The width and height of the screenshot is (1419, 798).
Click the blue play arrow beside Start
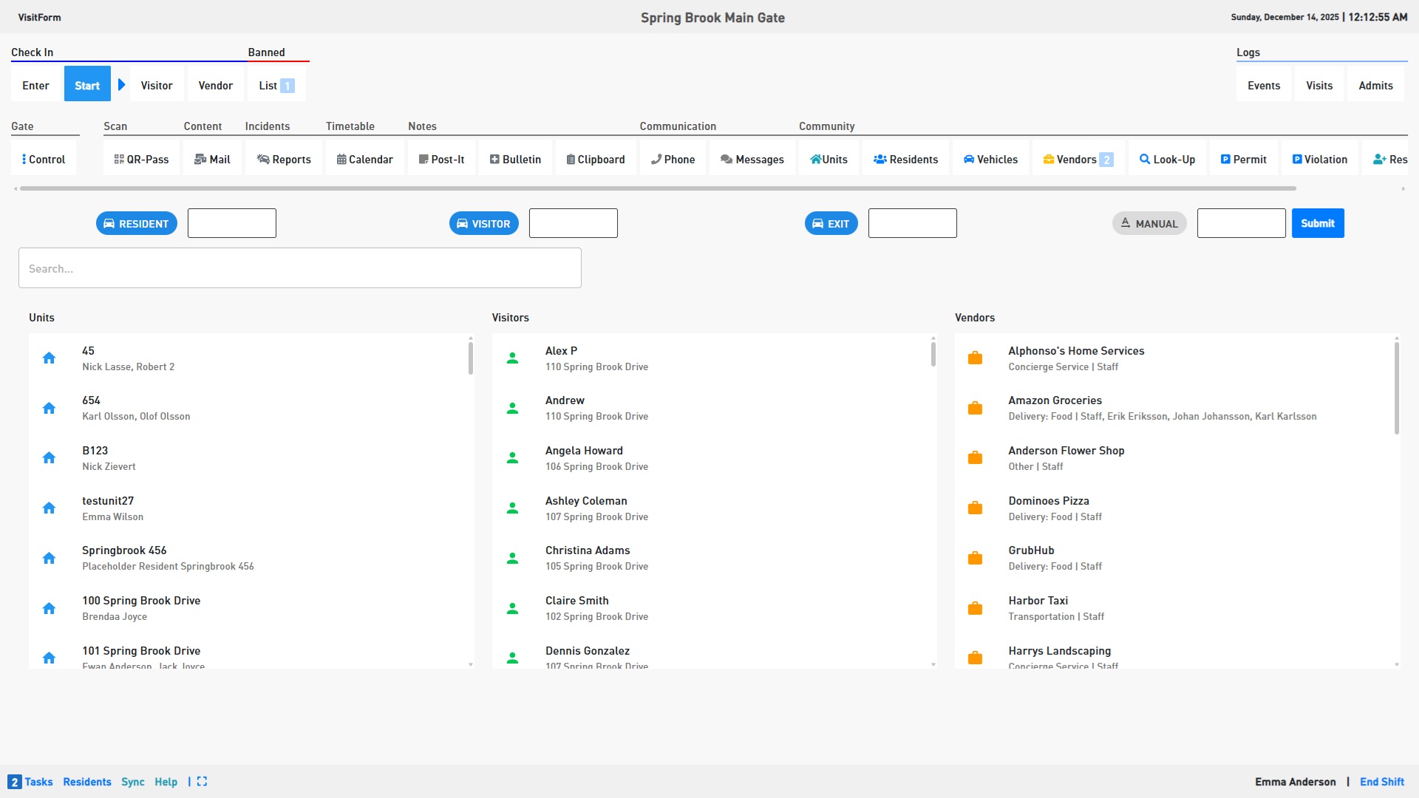[x=122, y=85]
